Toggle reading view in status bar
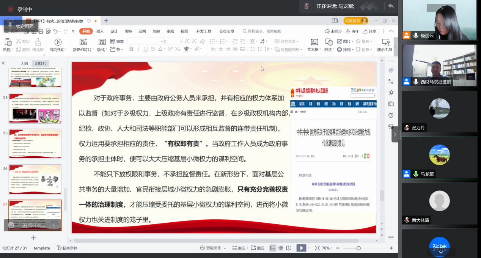481x258 pixels. (289, 248)
